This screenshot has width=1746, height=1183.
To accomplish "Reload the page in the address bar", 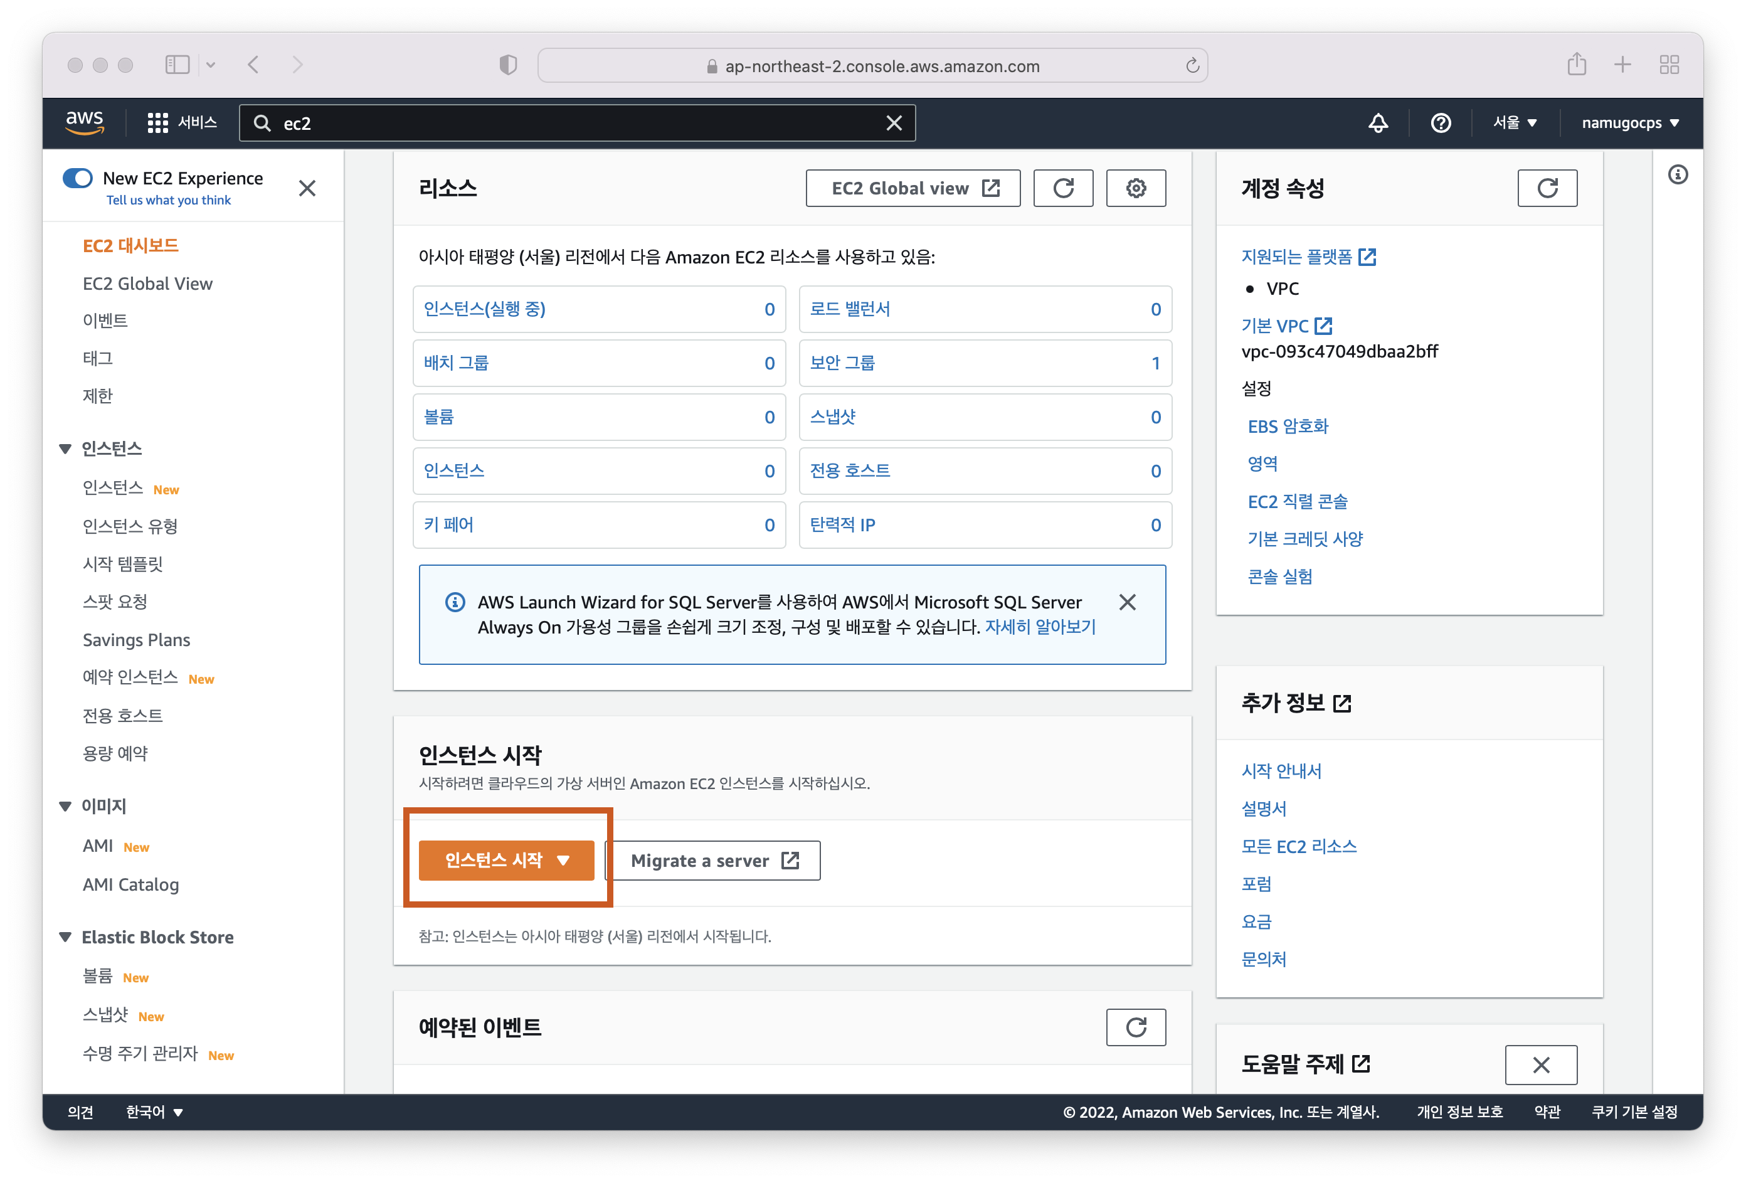I will click(1192, 65).
